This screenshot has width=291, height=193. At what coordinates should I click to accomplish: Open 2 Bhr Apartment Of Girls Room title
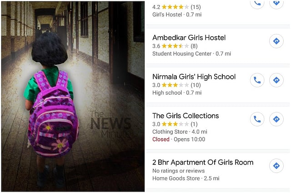(x=203, y=162)
